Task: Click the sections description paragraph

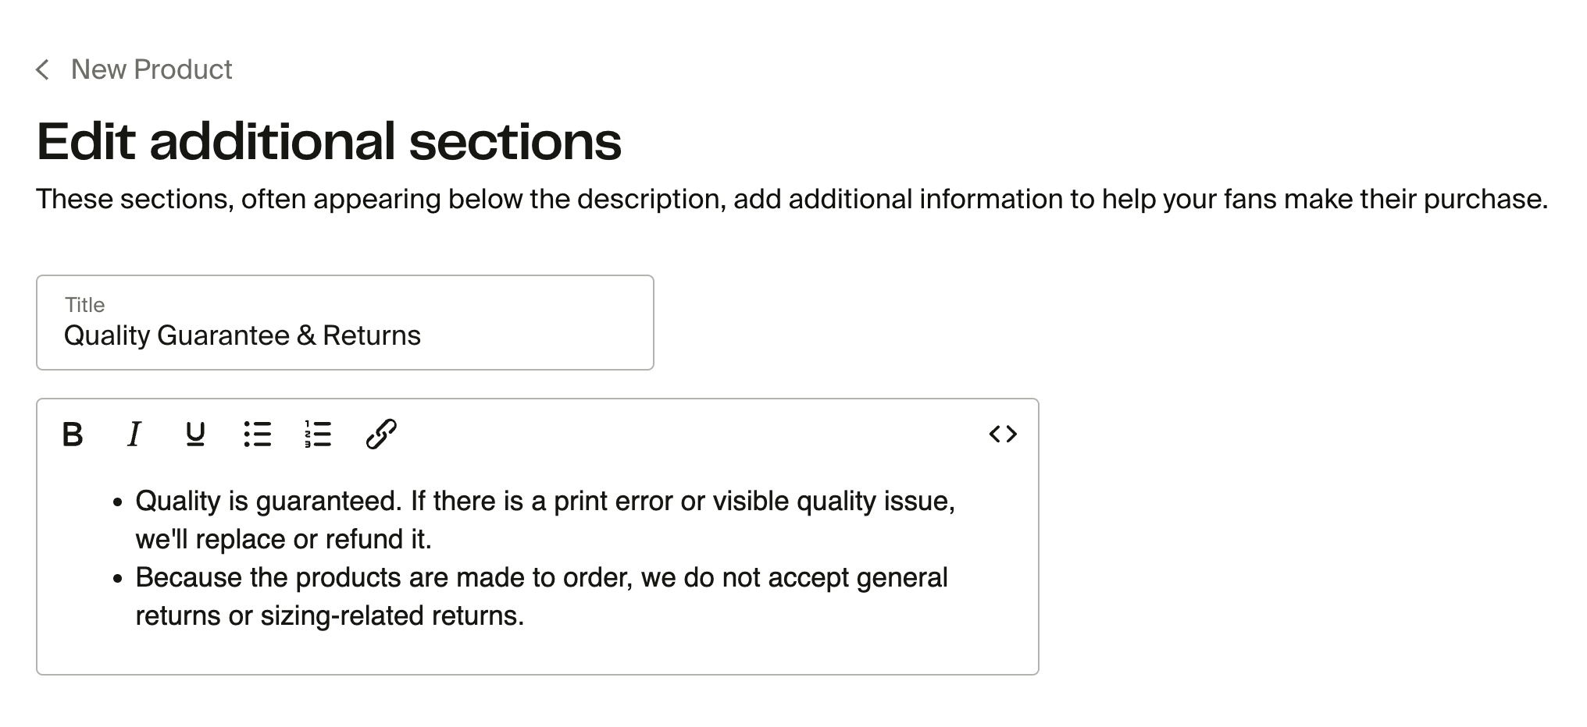Action: pos(791,199)
